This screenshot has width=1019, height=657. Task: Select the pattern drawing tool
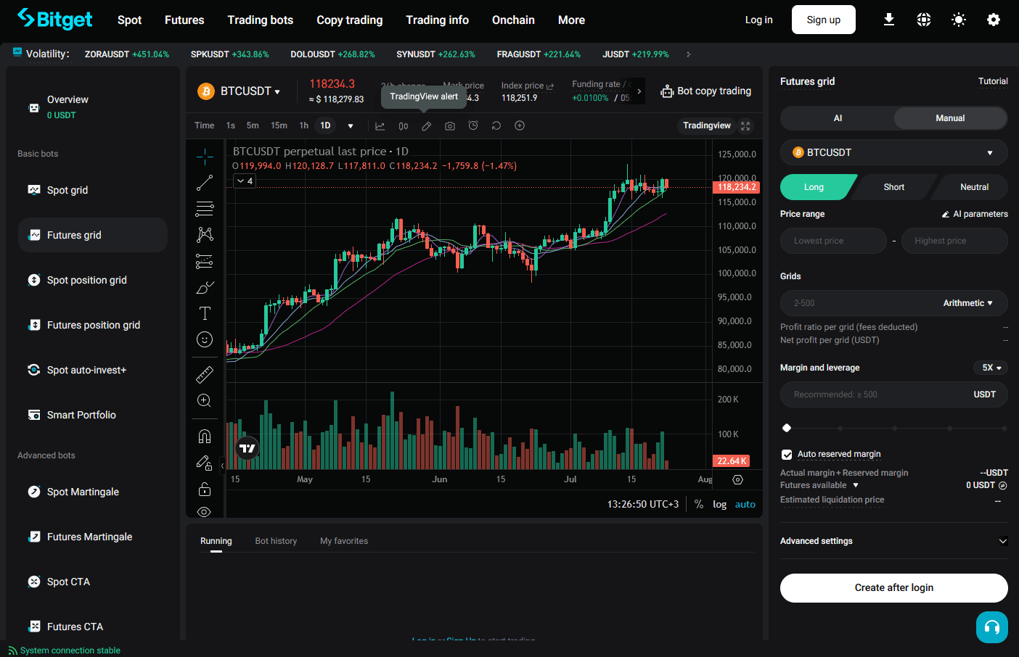(205, 234)
